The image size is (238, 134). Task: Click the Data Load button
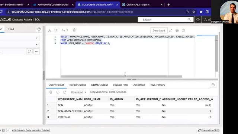(159, 31)
